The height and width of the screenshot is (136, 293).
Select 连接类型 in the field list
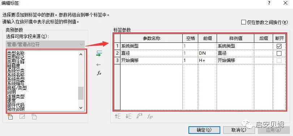(x=16, y=96)
